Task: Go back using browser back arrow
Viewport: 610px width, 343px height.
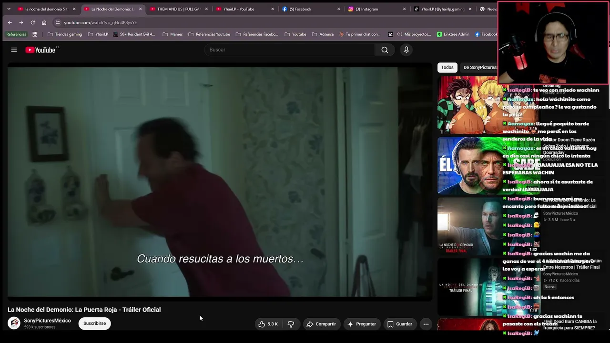Action: [10, 22]
